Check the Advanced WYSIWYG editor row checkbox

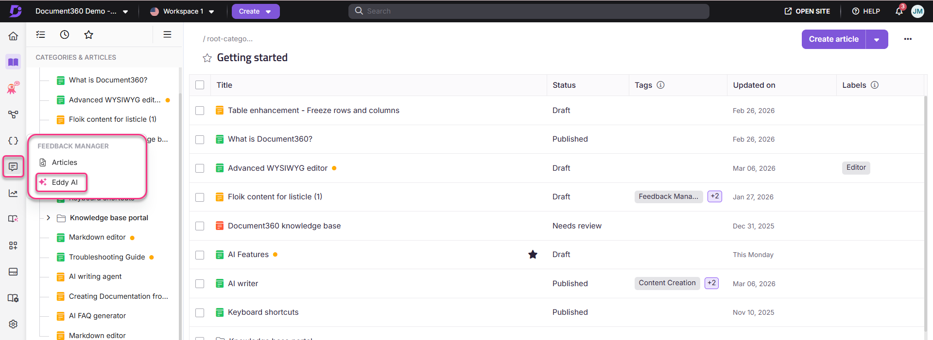click(200, 168)
